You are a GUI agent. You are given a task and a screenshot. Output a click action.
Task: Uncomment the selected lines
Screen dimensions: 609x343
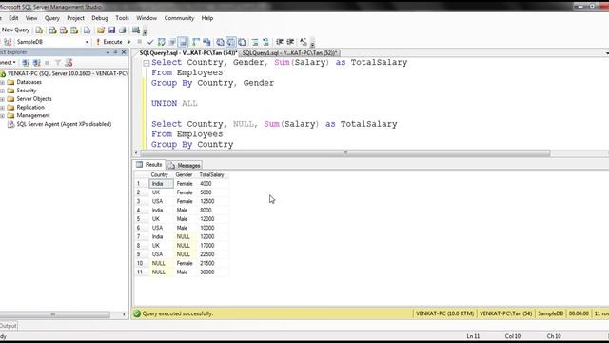coord(265,42)
